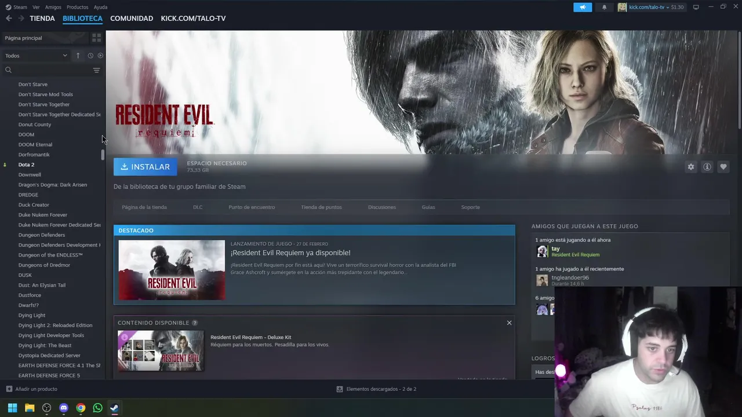Open the Guías link

(x=428, y=207)
